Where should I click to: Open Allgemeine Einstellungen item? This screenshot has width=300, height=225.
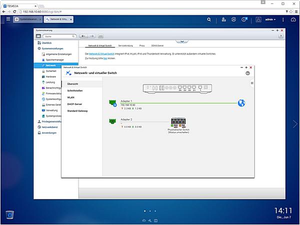56,54
